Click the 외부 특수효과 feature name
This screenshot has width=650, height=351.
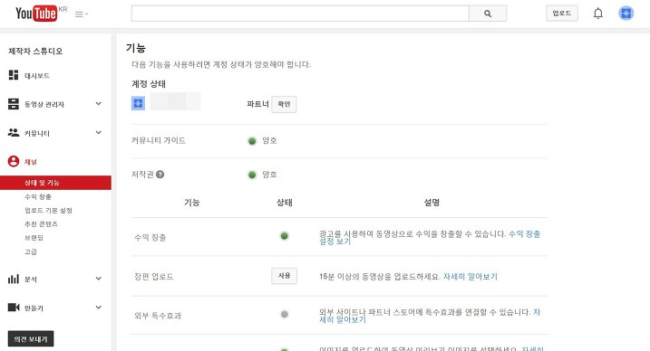pyautogui.click(x=158, y=316)
